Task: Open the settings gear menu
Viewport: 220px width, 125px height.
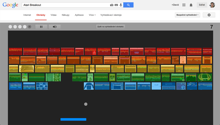Action: pos(209,15)
